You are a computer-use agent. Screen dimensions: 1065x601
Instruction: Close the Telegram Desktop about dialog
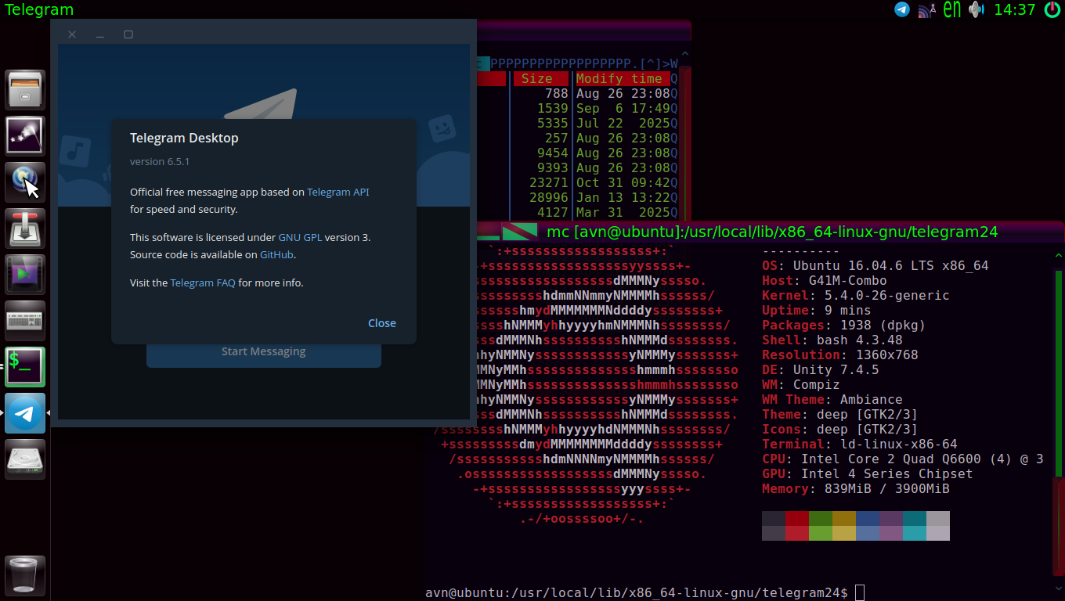pos(382,323)
